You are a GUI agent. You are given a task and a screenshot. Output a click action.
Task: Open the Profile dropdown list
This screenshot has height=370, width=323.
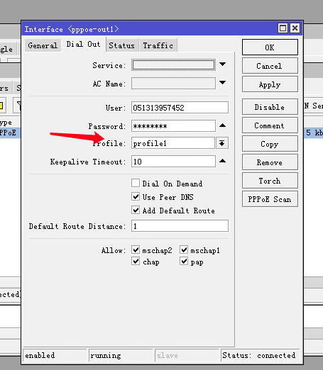pyautogui.click(x=222, y=143)
